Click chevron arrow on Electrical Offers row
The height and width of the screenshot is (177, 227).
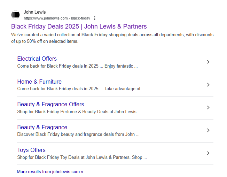pyautogui.click(x=208, y=62)
